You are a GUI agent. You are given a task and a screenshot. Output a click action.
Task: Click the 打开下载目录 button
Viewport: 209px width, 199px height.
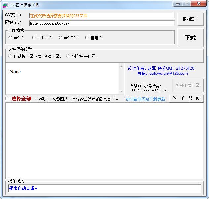tap(188, 85)
